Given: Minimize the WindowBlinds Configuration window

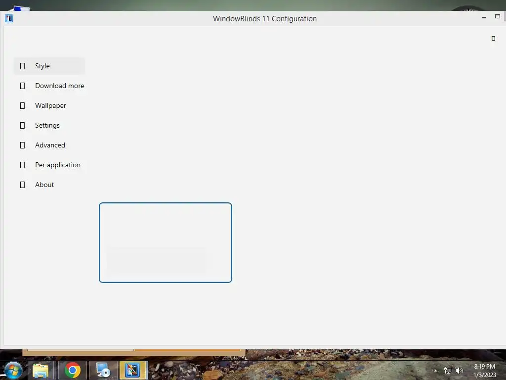Looking at the screenshot, I should pyautogui.click(x=484, y=18).
